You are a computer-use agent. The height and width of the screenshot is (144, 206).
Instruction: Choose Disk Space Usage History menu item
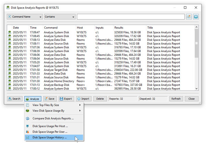point(54,137)
